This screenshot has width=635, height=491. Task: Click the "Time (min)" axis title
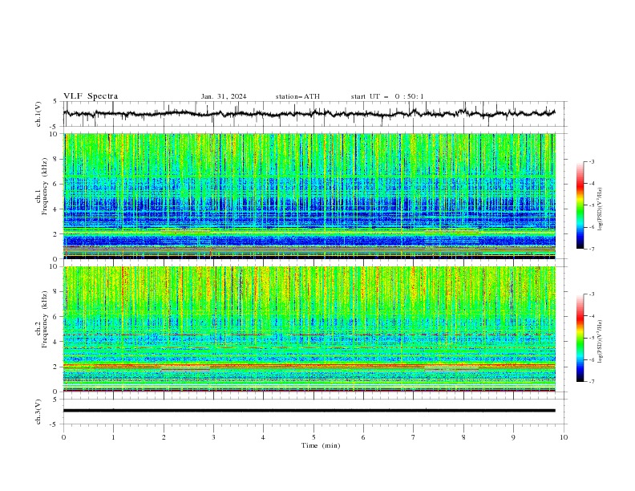pos(321,445)
